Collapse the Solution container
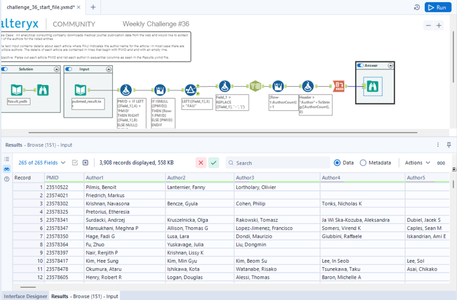The height and width of the screenshot is (300, 457). click(x=57, y=70)
